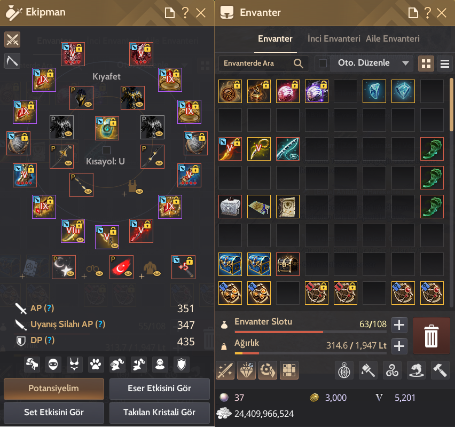Screen dimensions: 455x427
Task: Toggle the checkbox above Kısayol: U
Action: tap(106, 150)
